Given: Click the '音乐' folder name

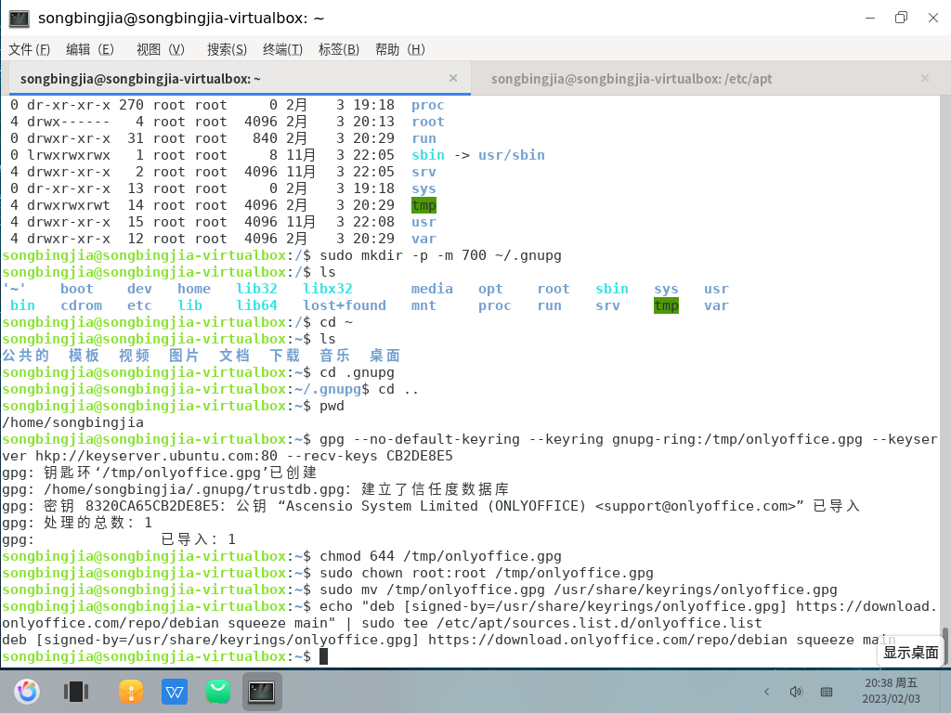Looking at the screenshot, I should pyautogui.click(x=334, y=356).
